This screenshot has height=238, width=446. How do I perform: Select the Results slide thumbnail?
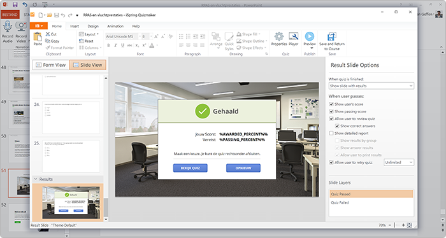pos(71,202)
